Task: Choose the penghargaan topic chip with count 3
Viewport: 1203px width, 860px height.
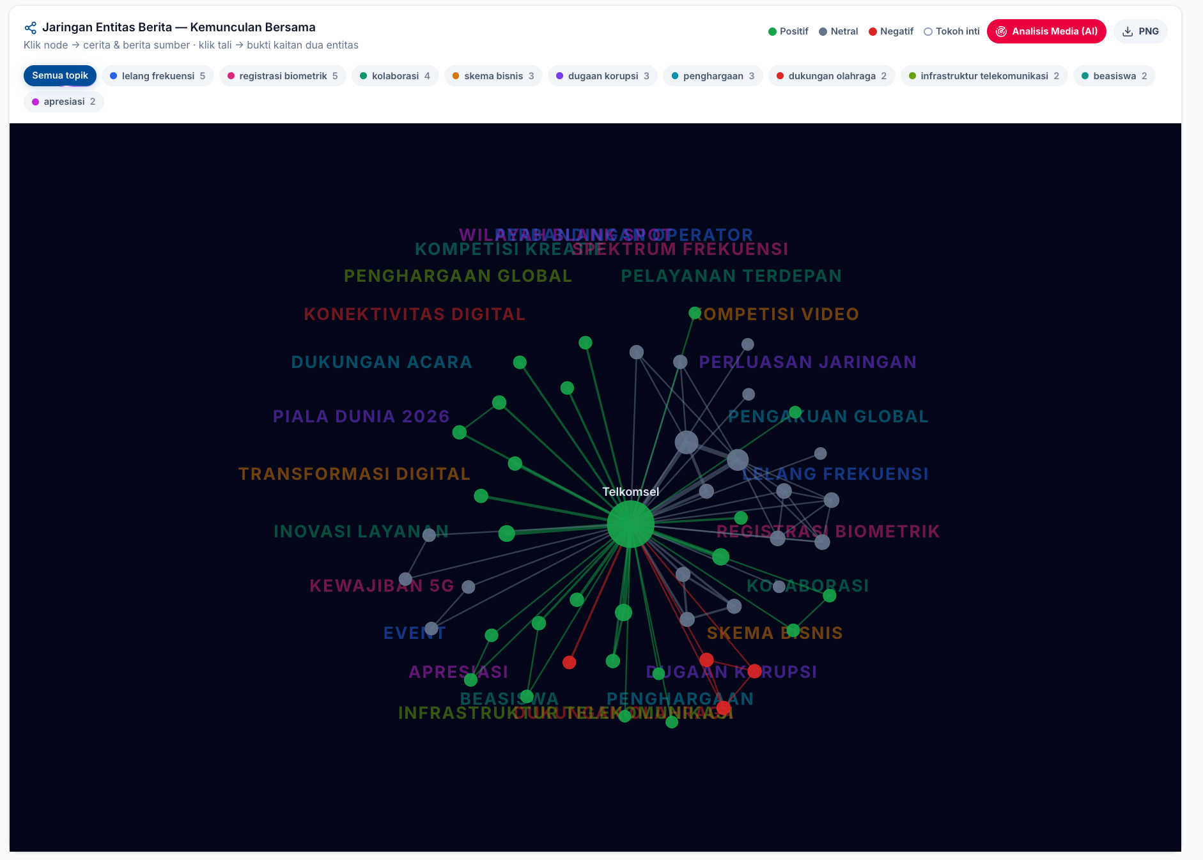Action: pyautogui.click(x=713, y=75)
